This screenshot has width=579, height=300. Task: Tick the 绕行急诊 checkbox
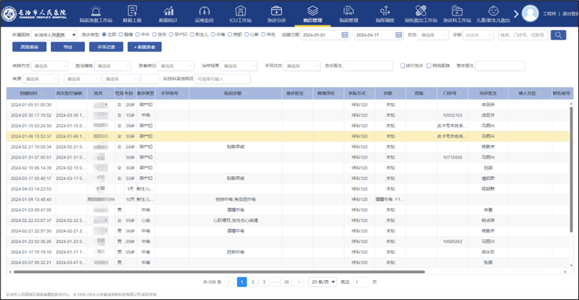pyautogui.click(x=403, y=65)
